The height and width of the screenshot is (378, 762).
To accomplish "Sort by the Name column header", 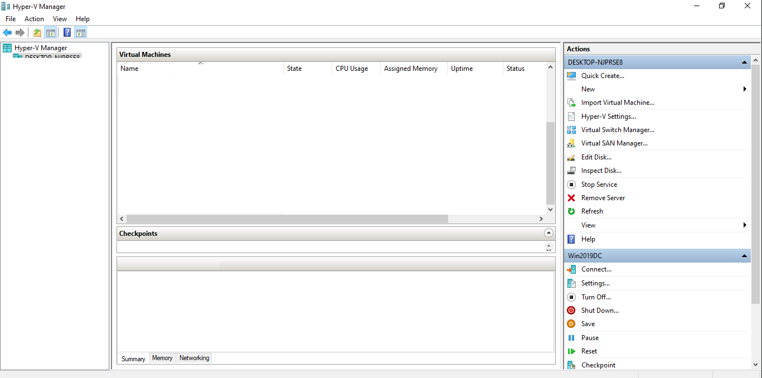I will tap(200, 69).
